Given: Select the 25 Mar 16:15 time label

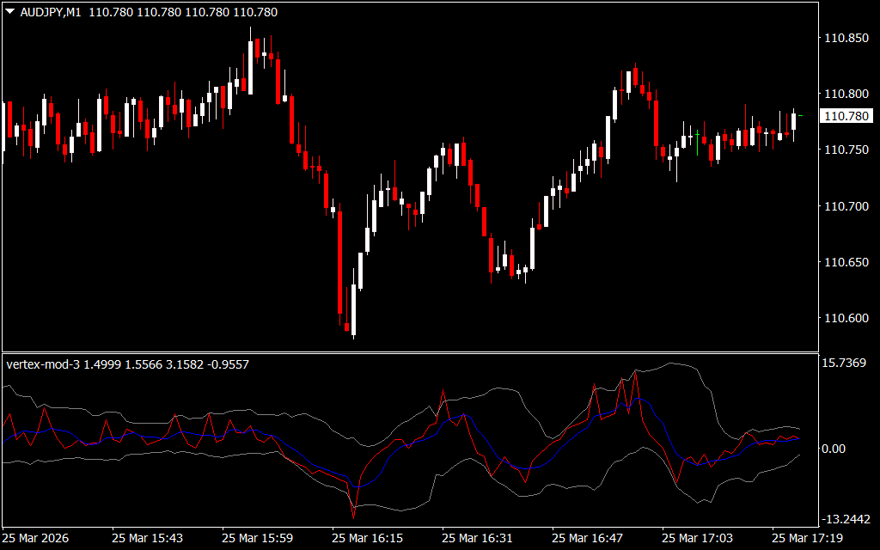Looking at the screenshot, I should coord(368,538).
